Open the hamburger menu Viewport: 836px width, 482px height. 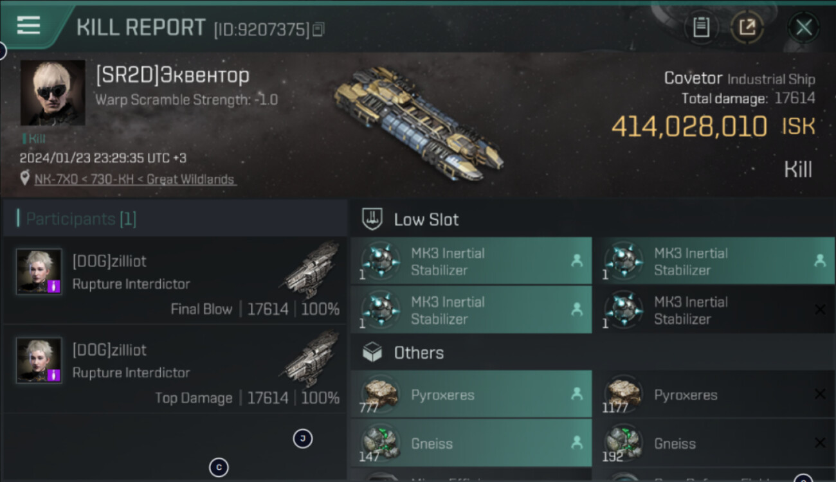tap(28, 26)
